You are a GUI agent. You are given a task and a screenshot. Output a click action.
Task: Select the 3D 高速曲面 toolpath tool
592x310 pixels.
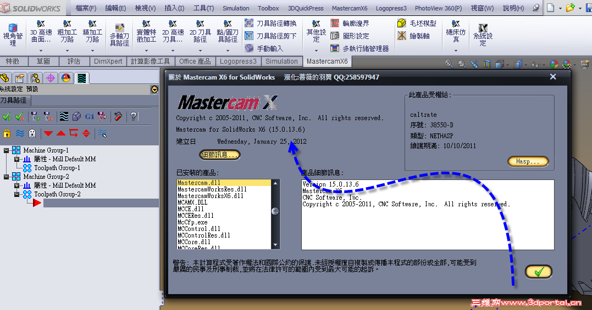[x=41, y=32]
